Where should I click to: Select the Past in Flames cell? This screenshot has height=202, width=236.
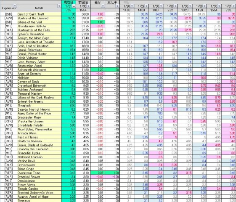point(39,137)
